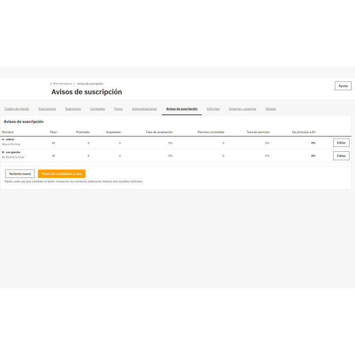
Task: Switch to the Informes tab
Action: (213, 109)
